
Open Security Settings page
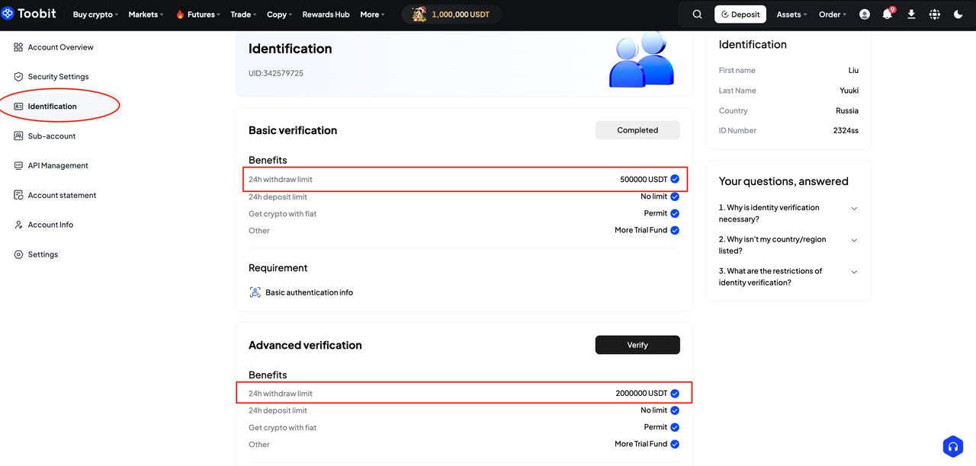point(58,77)
